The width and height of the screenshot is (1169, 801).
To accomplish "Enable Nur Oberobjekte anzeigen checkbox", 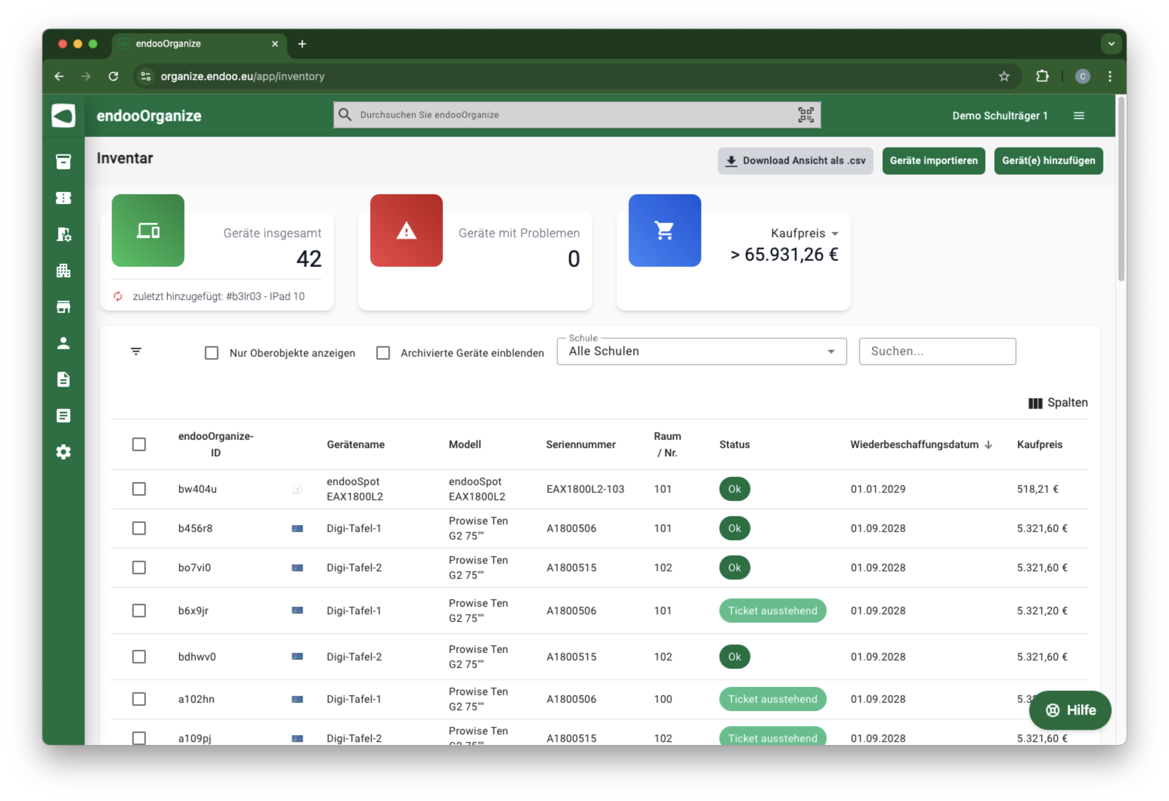I will (x=212, y=353).
